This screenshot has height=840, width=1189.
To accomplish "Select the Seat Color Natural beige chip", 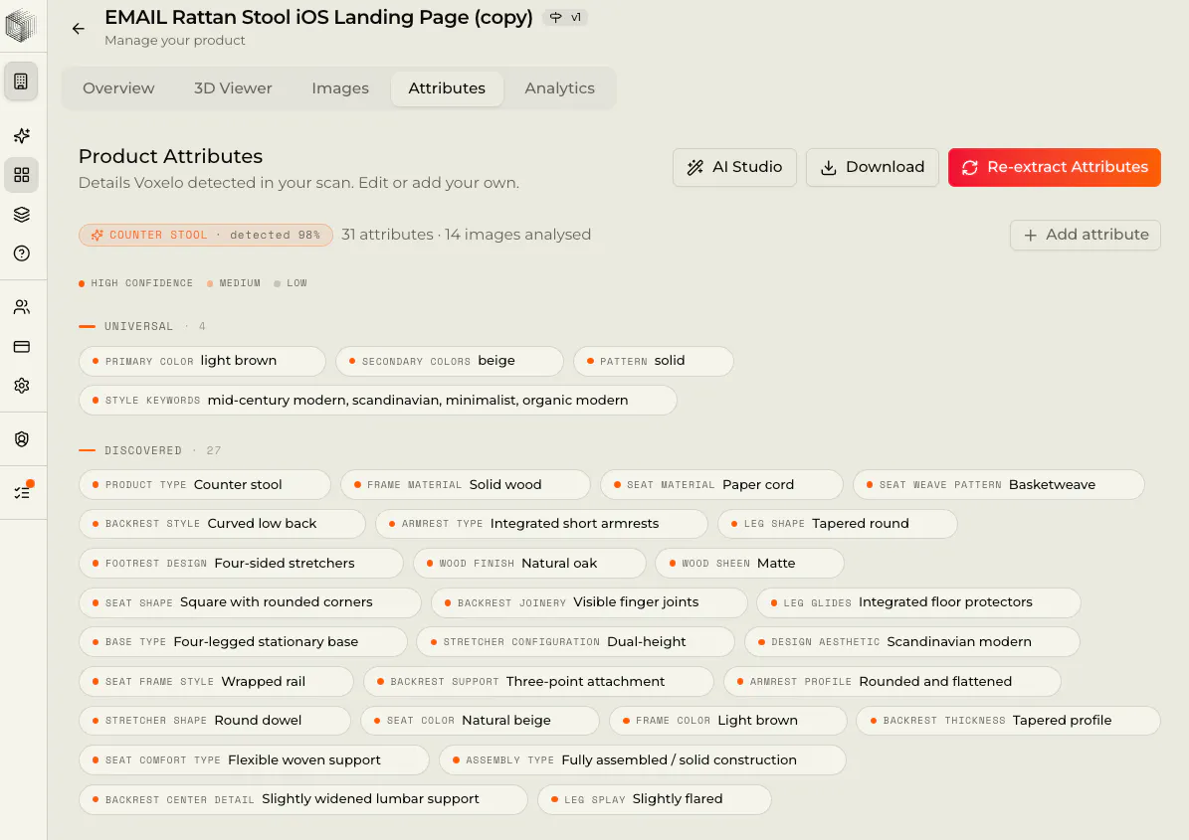I will (x=480, y=721).
